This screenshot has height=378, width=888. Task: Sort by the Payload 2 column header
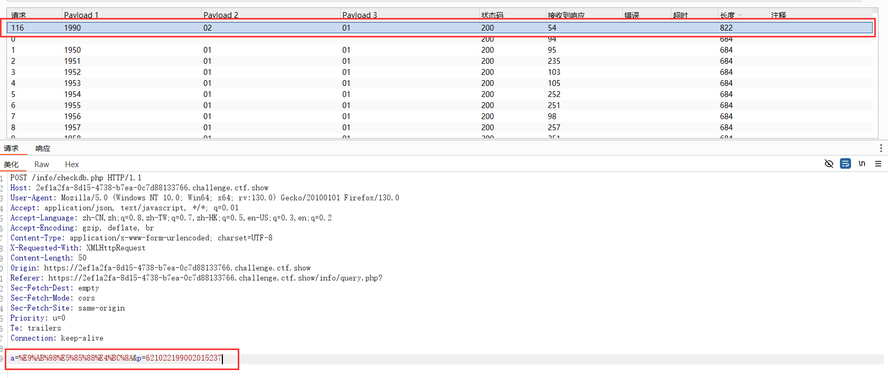click(221, 15)
